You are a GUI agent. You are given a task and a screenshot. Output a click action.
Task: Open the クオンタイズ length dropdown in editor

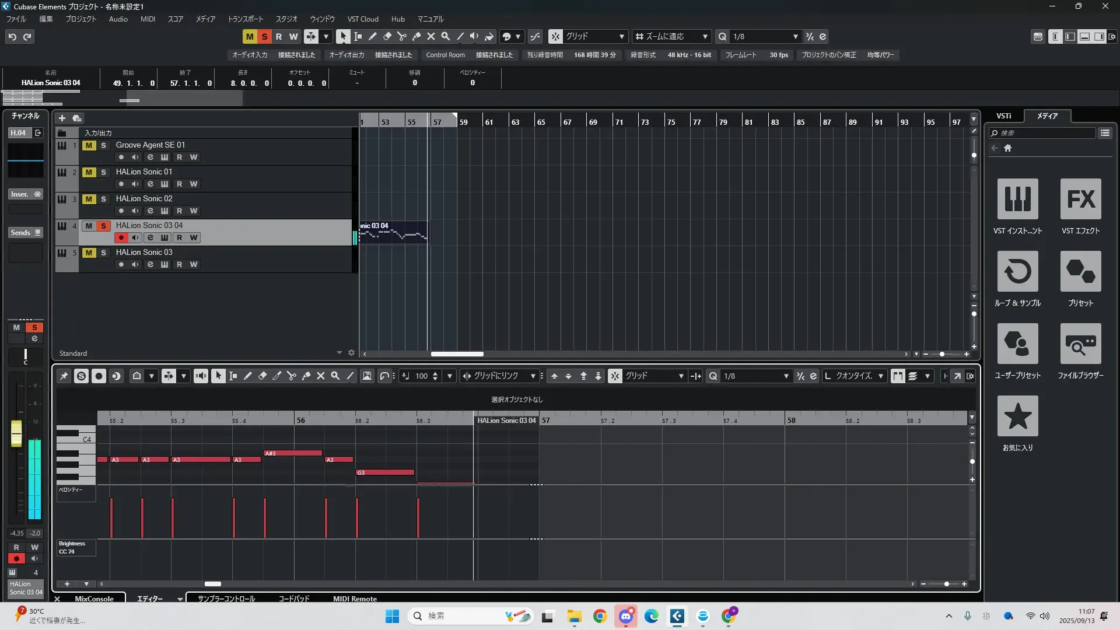(880, 376)
